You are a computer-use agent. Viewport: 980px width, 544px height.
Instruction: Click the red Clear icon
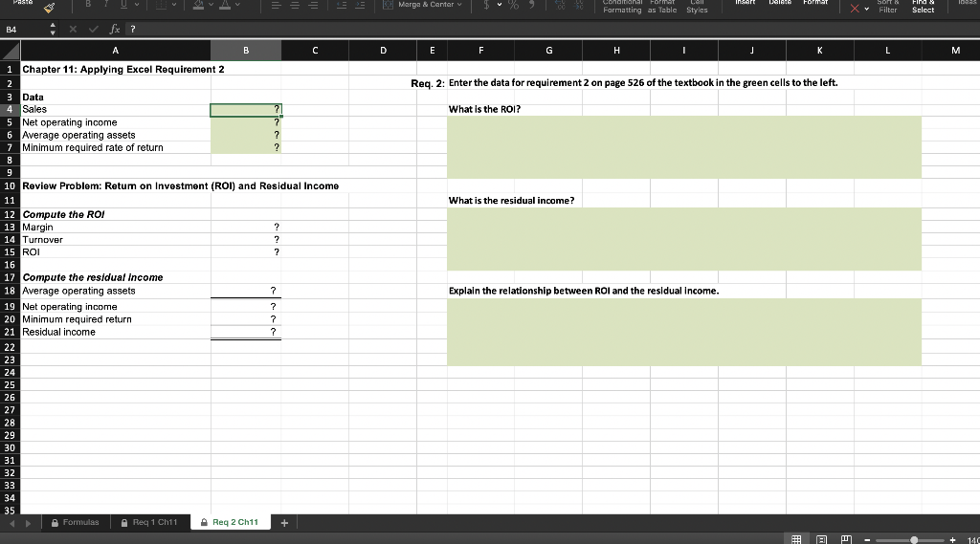coord(855,8)
